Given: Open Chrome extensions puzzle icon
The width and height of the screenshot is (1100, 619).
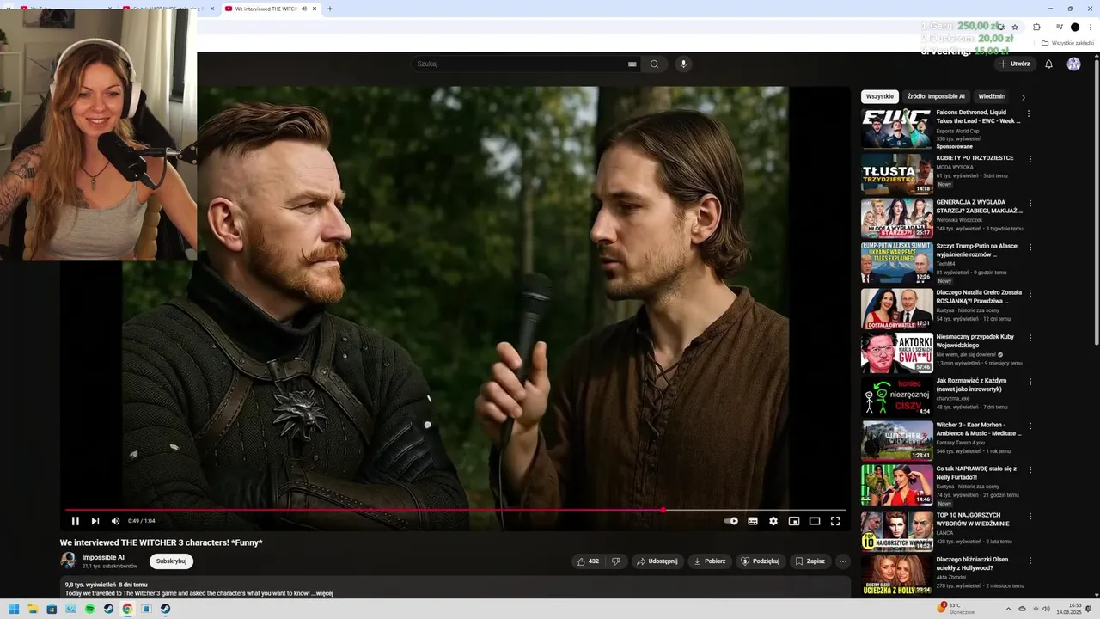Looking at the screenshot, I should 1036,27.
